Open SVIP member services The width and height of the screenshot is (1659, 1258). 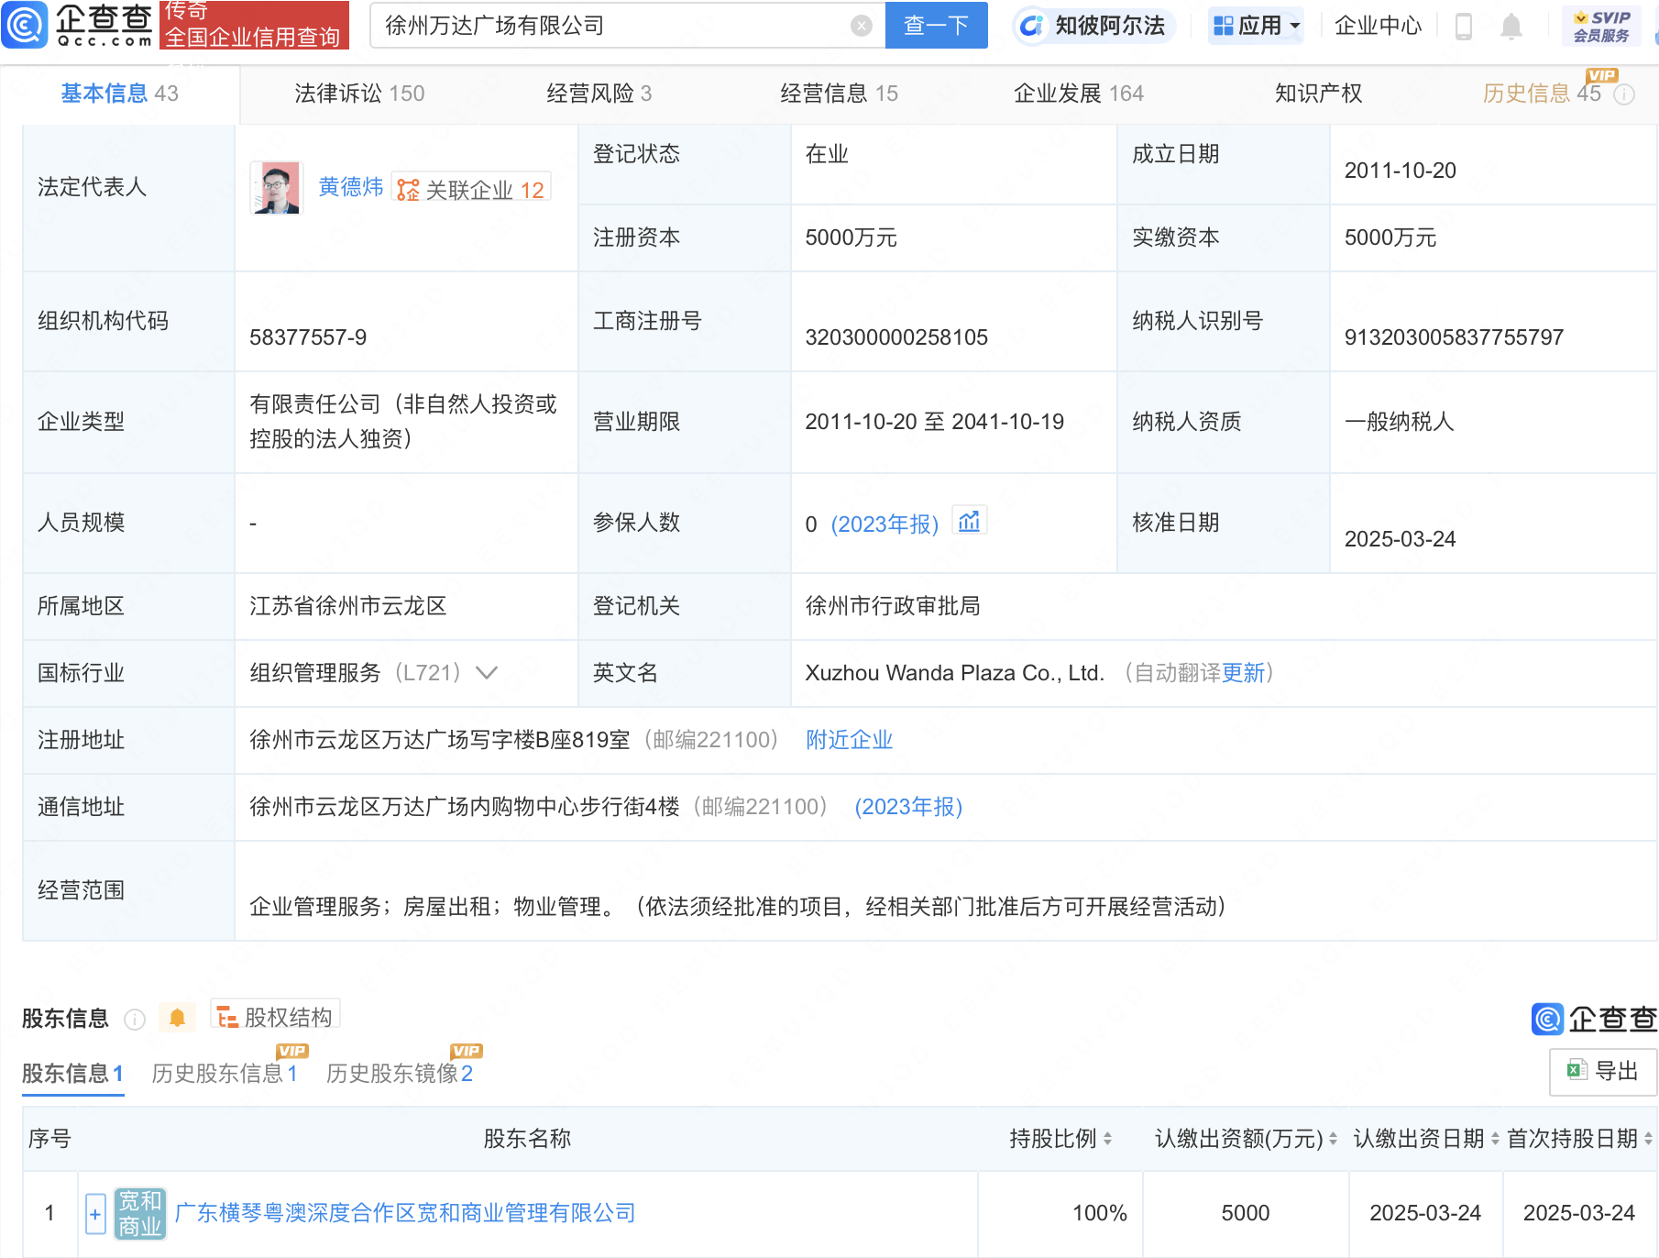click(x=1601, y=26)
